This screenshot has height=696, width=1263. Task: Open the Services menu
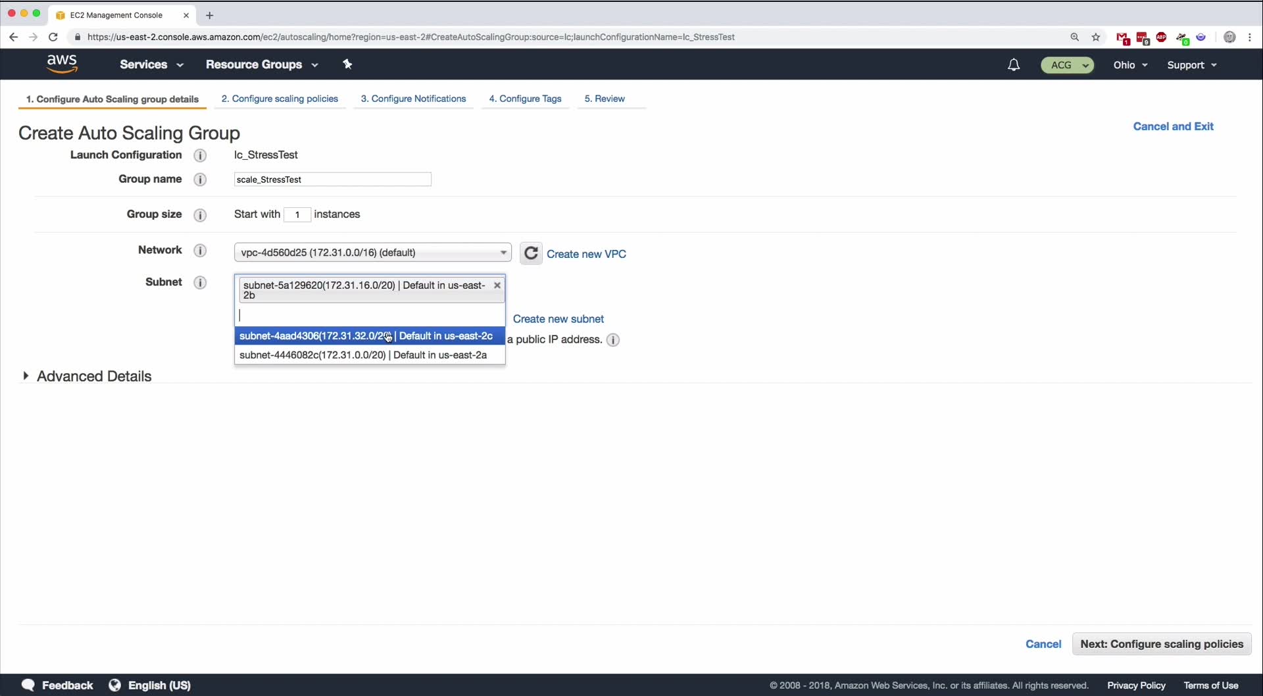click(x=151, y=64)
